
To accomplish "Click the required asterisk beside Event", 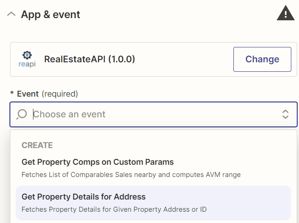I will 12,93.
